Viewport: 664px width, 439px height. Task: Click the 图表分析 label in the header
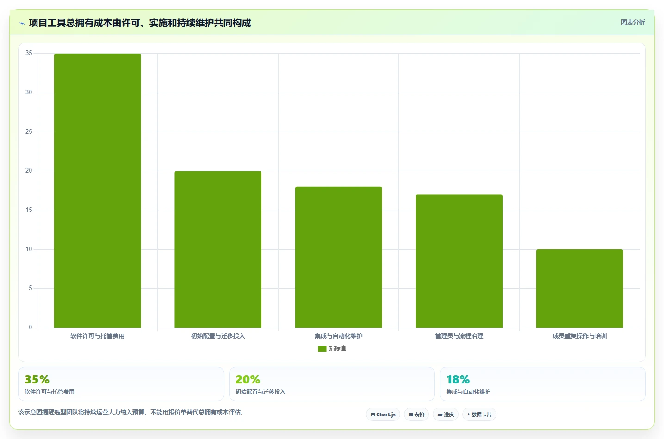pyautogui.click(x=633, y=22)
